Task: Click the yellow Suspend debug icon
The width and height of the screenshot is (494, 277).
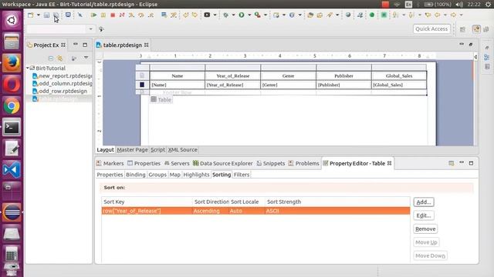Action: (103, 15)
